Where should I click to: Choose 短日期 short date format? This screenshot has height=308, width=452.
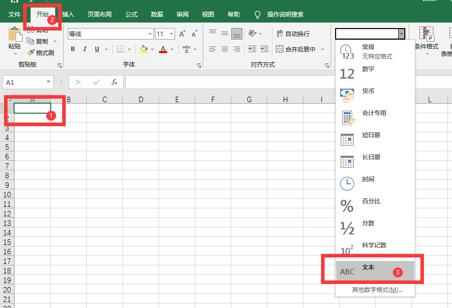tap(375, 140)
